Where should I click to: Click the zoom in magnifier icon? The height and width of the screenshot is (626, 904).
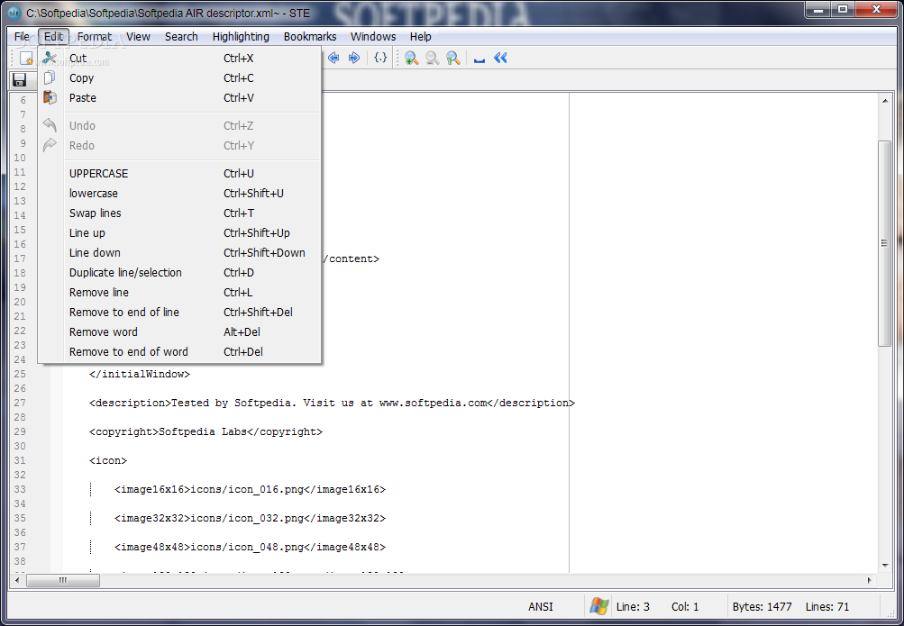click(411, 59)
